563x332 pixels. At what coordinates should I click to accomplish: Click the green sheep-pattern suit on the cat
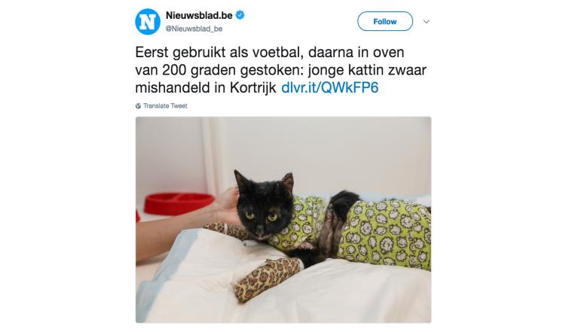386,233
